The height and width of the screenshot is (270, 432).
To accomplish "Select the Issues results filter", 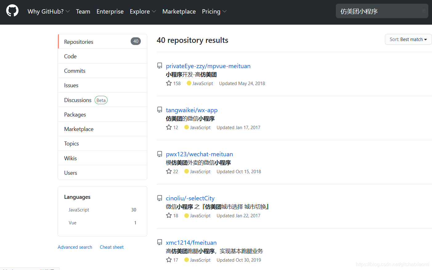I will click(x=102, y=85).
